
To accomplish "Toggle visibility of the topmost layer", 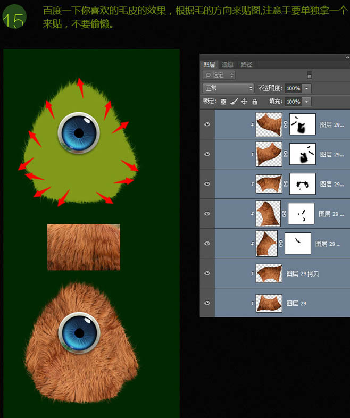I will (207, 124).
